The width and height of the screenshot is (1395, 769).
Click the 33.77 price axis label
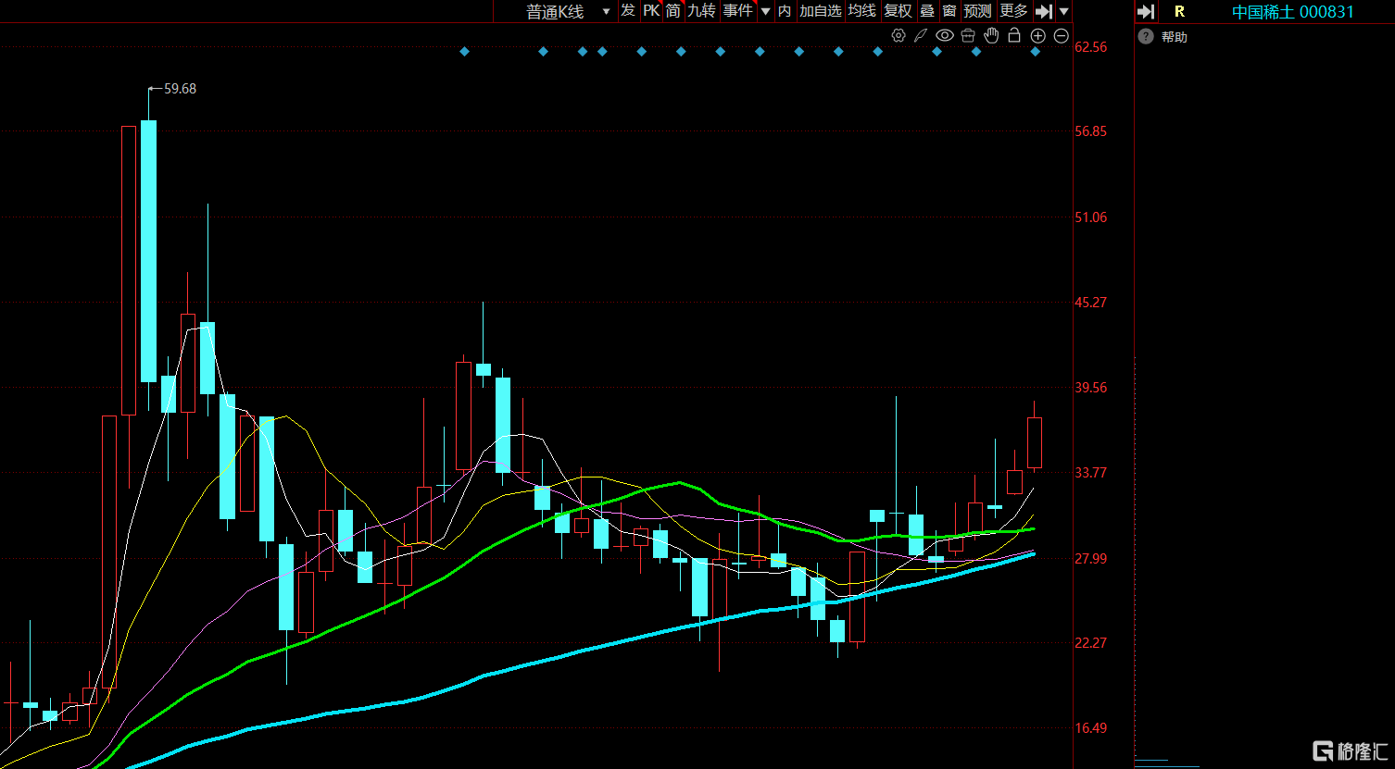point(1091,473)
